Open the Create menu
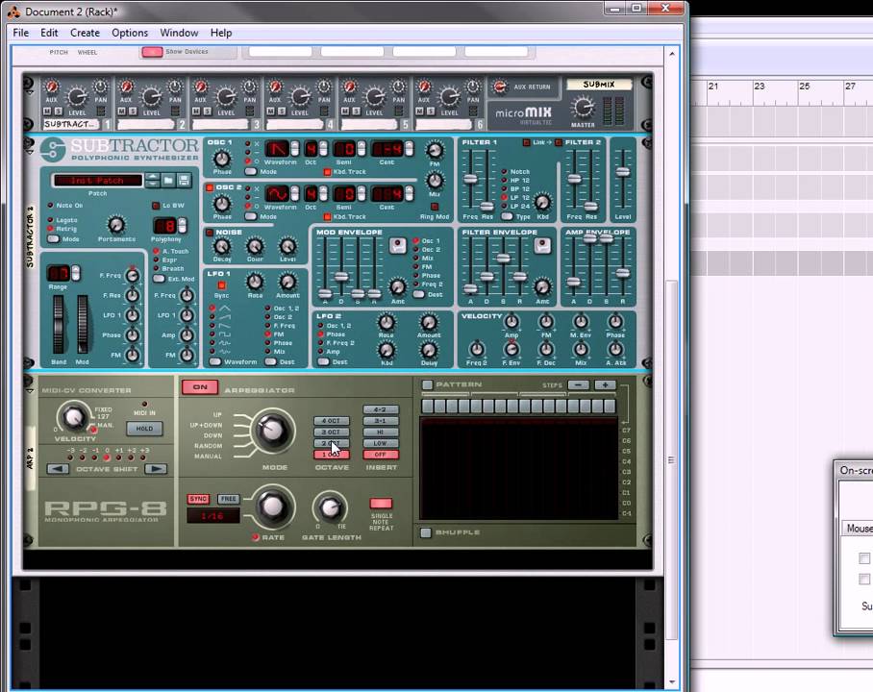Screen dimensions: 873x692 coord(85,33)
